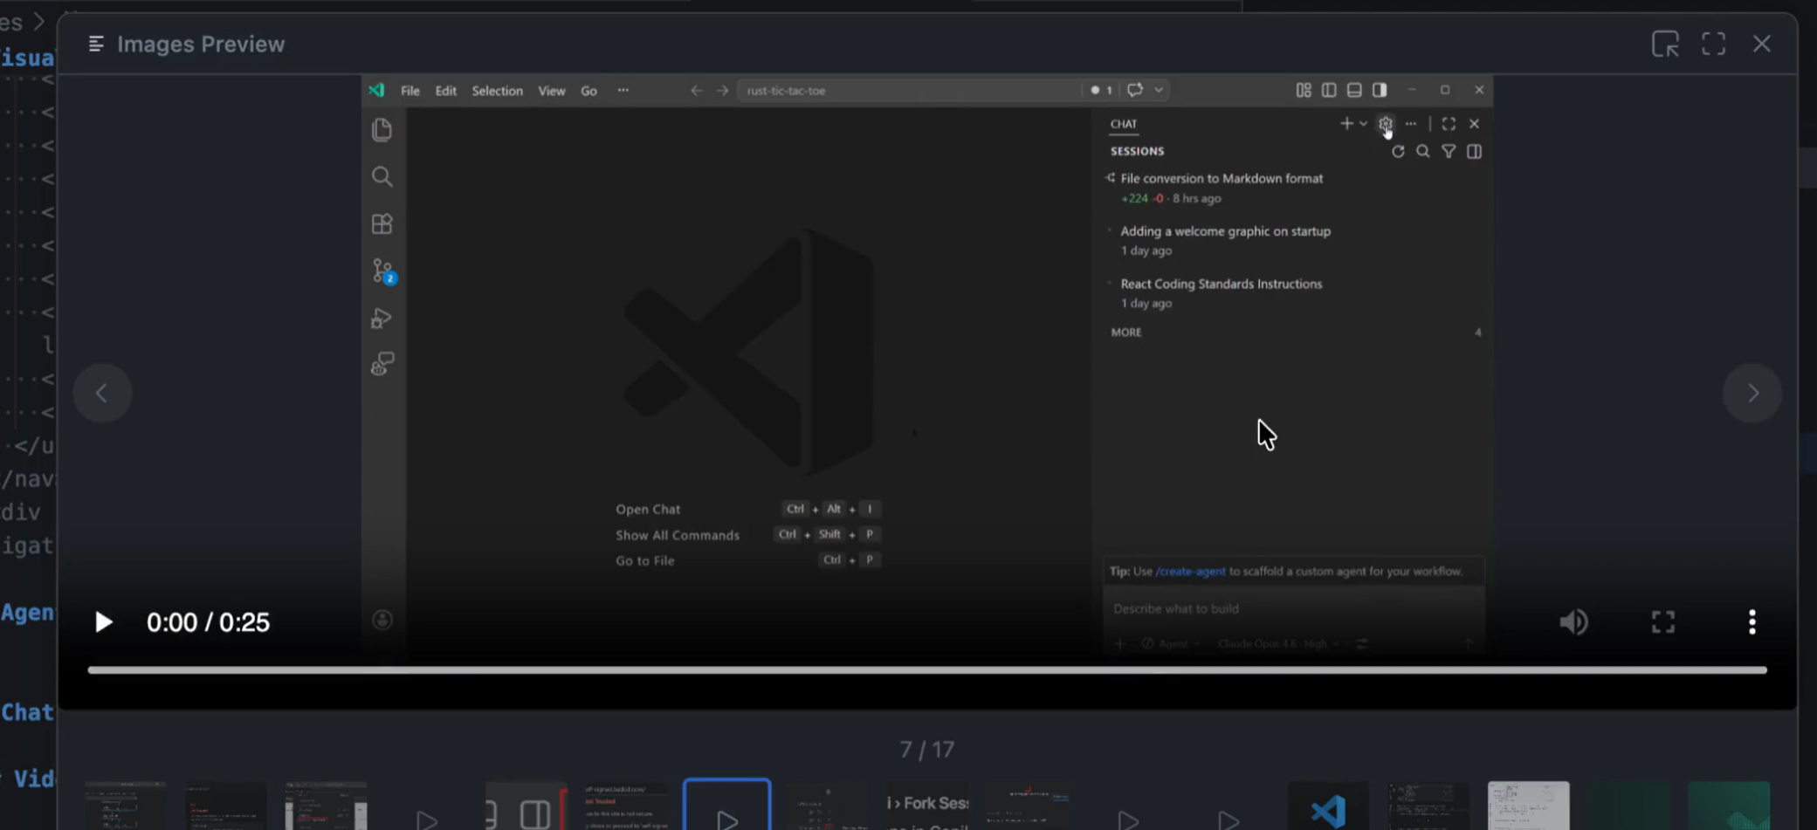Open the Search view in activity bar
The height and width of the screenshot is (830, 1817).
point(382,177)
